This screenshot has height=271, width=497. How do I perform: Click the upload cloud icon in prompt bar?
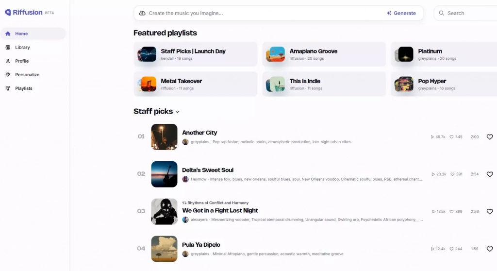click(142, 13)
